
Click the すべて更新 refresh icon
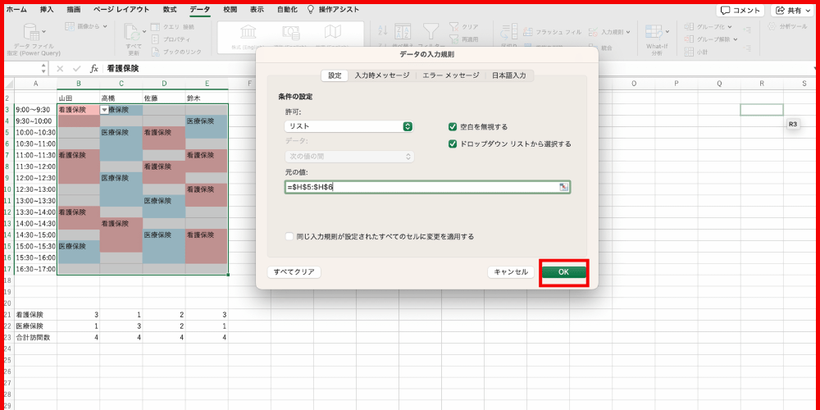(x=132, y=32)
